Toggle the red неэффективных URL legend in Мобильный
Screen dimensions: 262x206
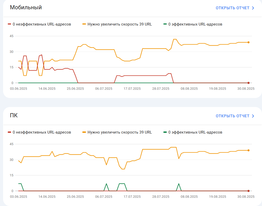[39, 24]
